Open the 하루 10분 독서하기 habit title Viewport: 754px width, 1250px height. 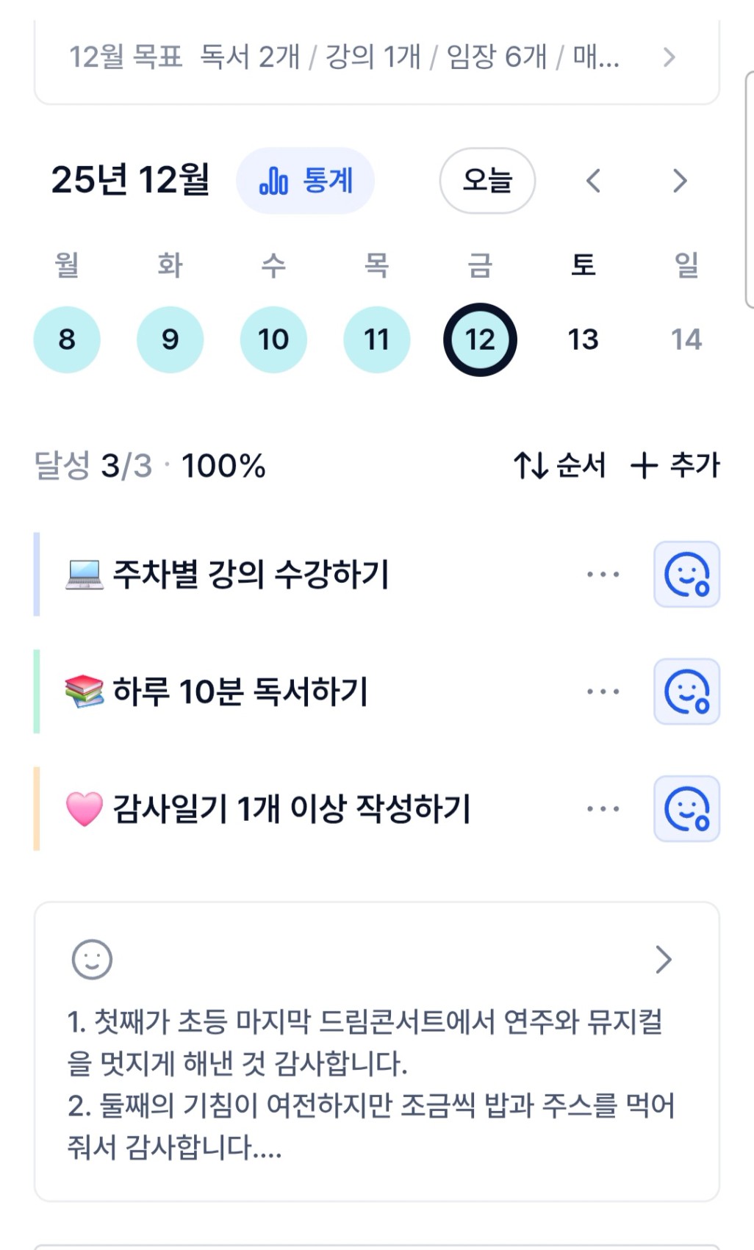(x=240, y=692)
